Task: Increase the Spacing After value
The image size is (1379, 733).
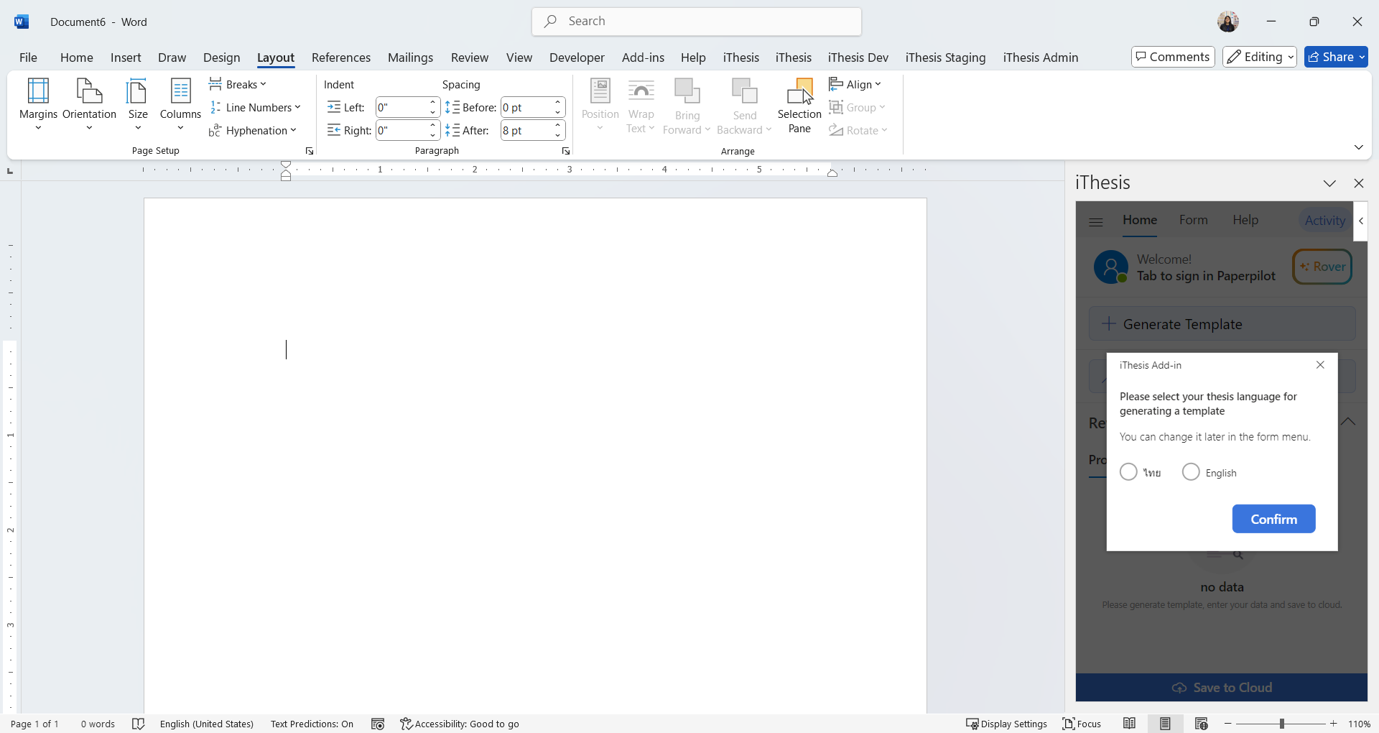Action: click(558, 126)
